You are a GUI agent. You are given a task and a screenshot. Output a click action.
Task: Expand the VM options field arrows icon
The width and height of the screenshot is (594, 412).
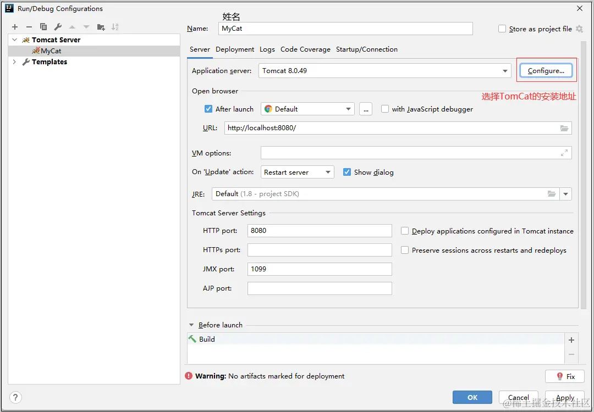point(564,153)
